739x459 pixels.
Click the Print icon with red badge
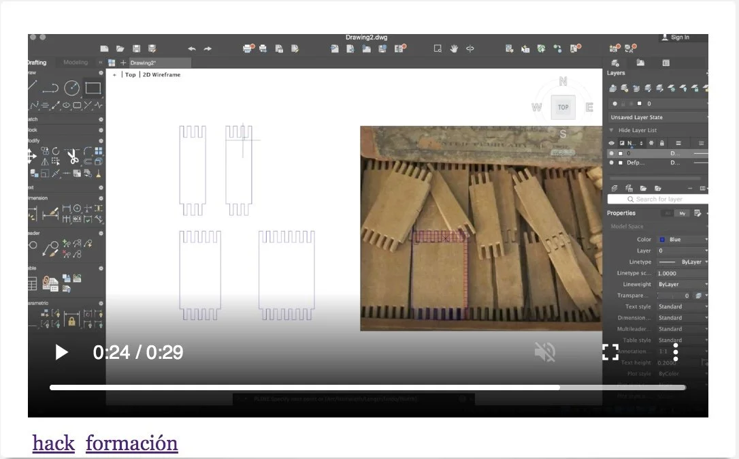point(248,48)
